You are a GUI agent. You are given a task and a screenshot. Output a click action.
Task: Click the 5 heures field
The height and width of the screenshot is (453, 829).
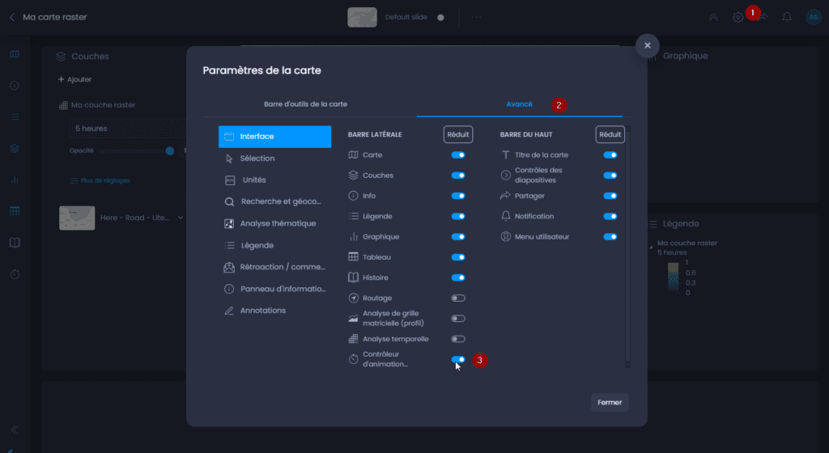click(128, 129)
